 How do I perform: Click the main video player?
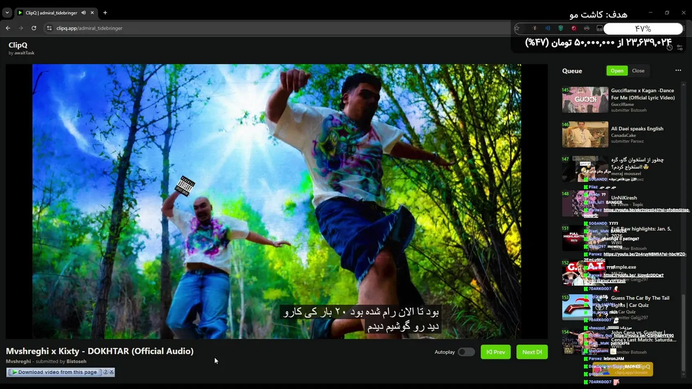tap(277, 202)
